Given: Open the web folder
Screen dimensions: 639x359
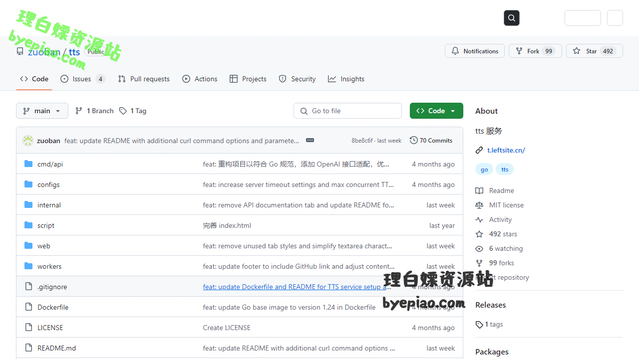Looking at the screenshot, I should tap(44, 246).
